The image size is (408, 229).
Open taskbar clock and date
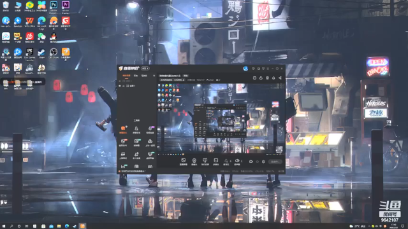click(394, 226)
